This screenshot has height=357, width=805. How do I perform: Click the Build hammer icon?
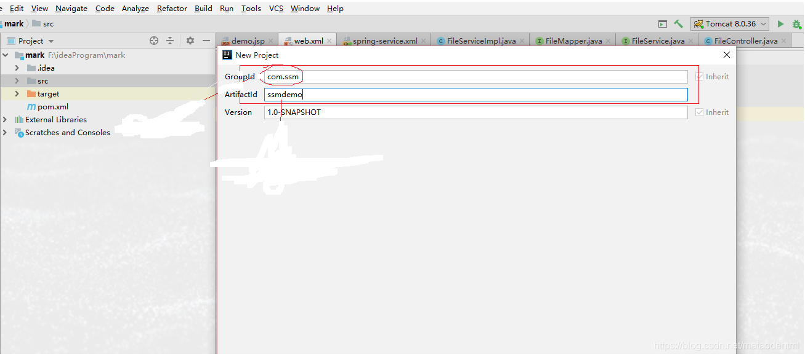click(x=678, y=24)
